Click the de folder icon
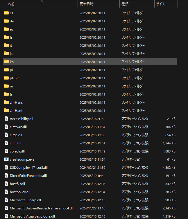 6,21
